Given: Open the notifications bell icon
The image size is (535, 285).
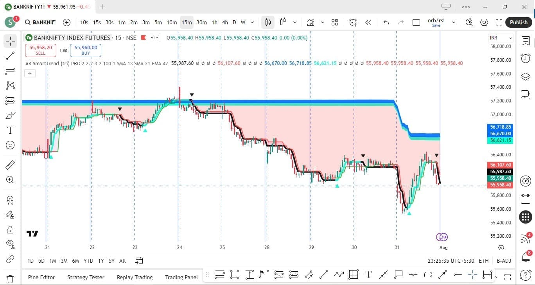Looking at the screenshot, I should point(526,256).
